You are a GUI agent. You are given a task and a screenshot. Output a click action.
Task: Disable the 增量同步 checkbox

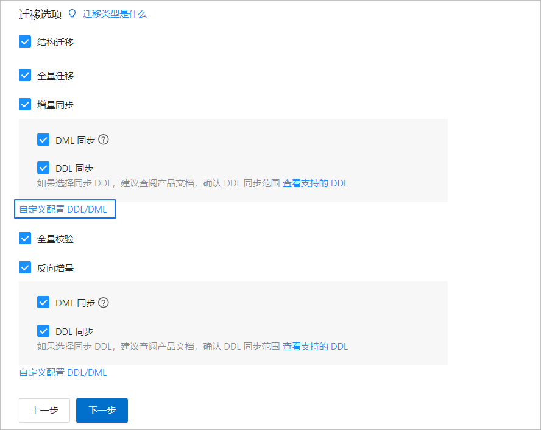pos(25,105)
